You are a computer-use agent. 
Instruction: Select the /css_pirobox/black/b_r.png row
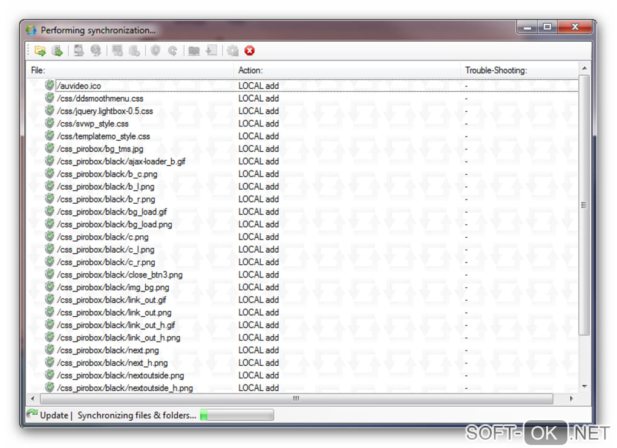(303, 199)
